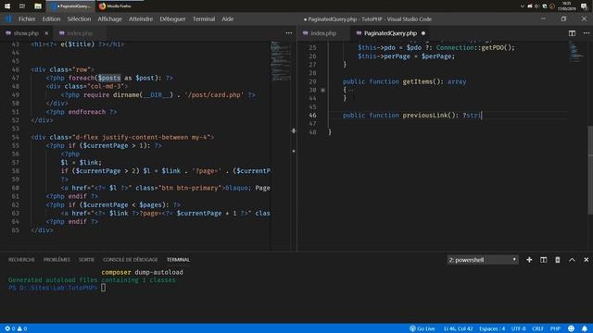The height and width of the screenshot is (333, 593).
Task: Click line number 54 in left editor
Action: [x=15, y=137]
